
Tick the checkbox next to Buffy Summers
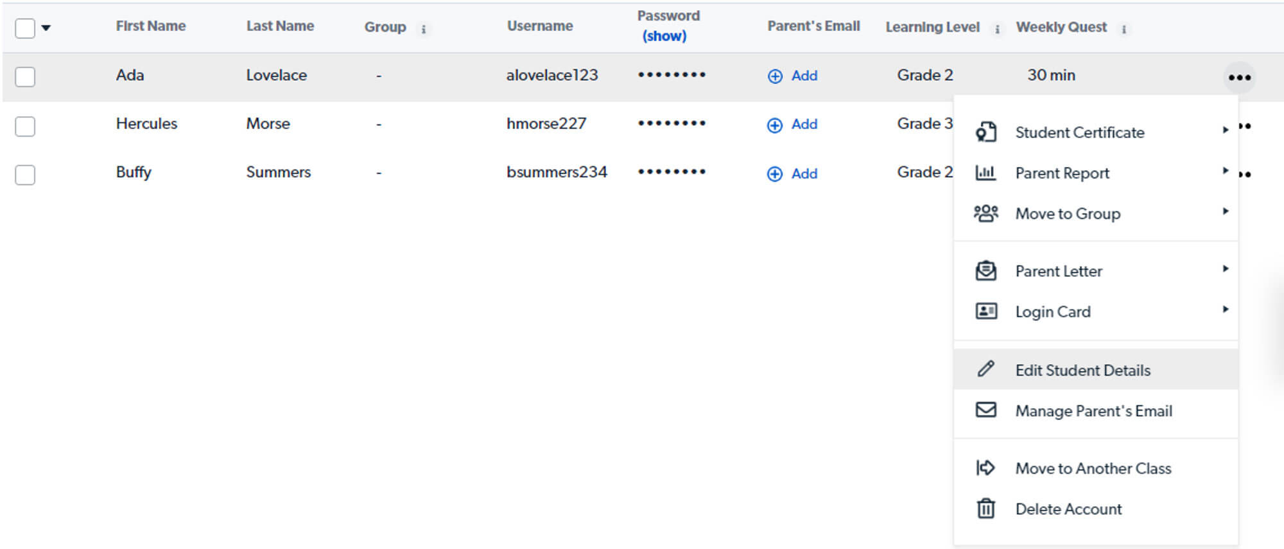[25, 175]
